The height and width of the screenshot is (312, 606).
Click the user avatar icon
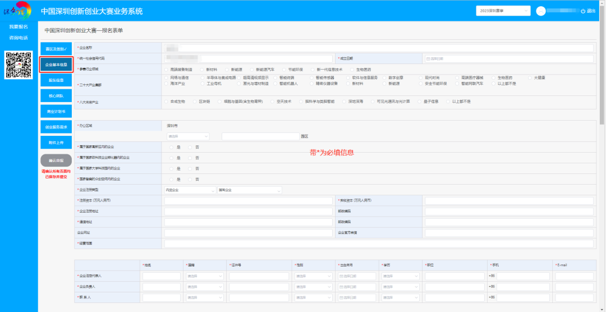click(x=541, y=11)
